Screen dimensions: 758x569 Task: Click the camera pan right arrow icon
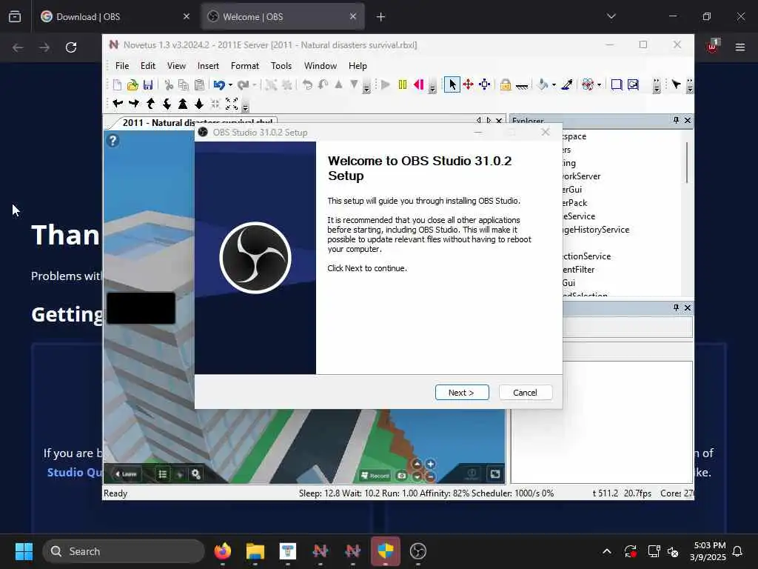pos(134,104)
